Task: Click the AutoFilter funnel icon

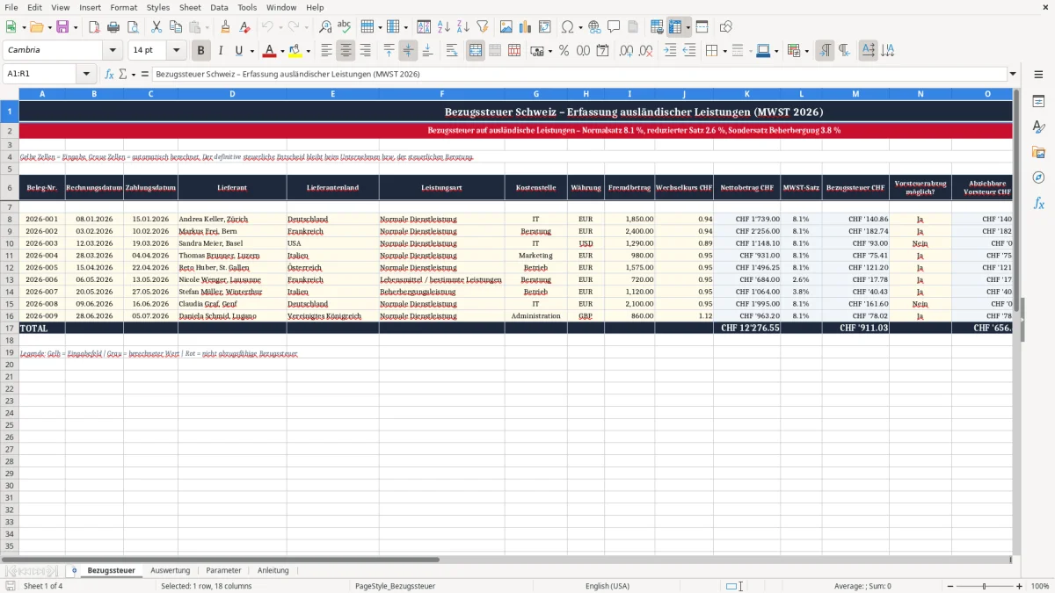Action: 482,27
